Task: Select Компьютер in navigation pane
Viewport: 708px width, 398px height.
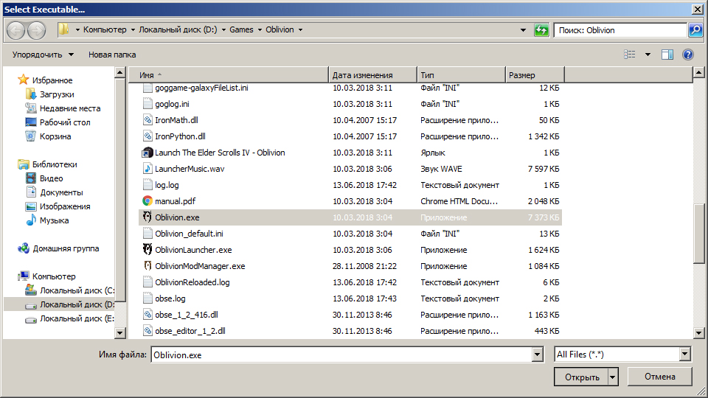Action: pos(54,276)
